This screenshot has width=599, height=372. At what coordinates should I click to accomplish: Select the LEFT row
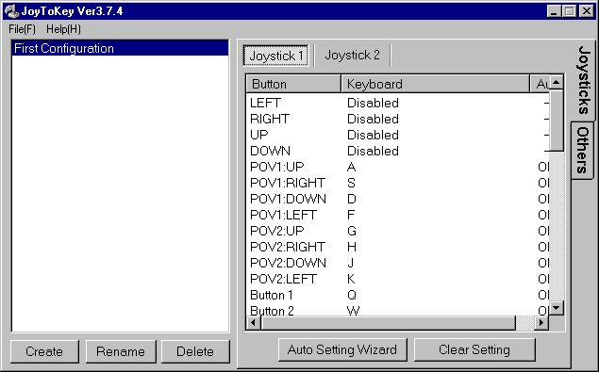coord(398,103)
